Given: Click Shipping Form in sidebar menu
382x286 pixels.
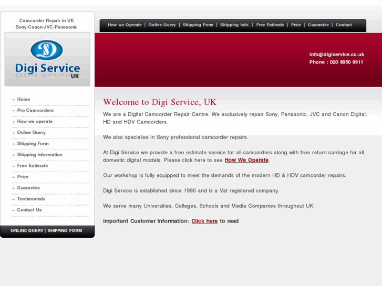Looking at the screenshot, I should [x=33, y=144].
